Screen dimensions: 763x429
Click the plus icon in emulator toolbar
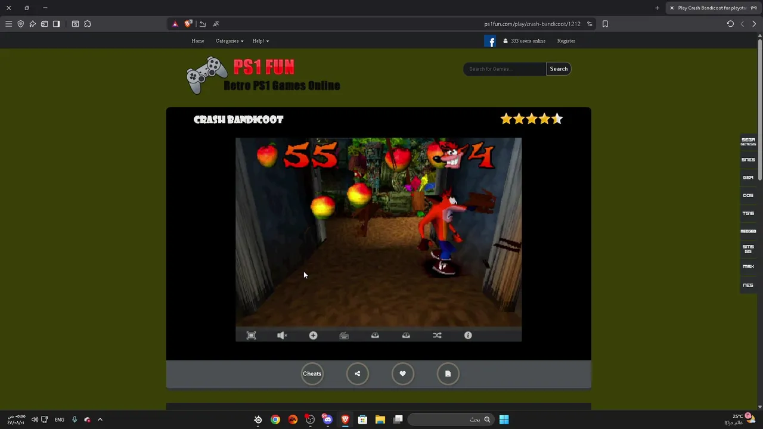313,335
